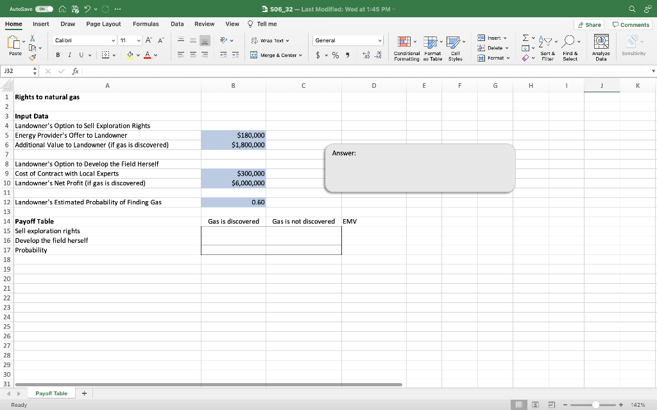Open the Format cells dropdown
The image size is (657, 410).
(493, 58)
